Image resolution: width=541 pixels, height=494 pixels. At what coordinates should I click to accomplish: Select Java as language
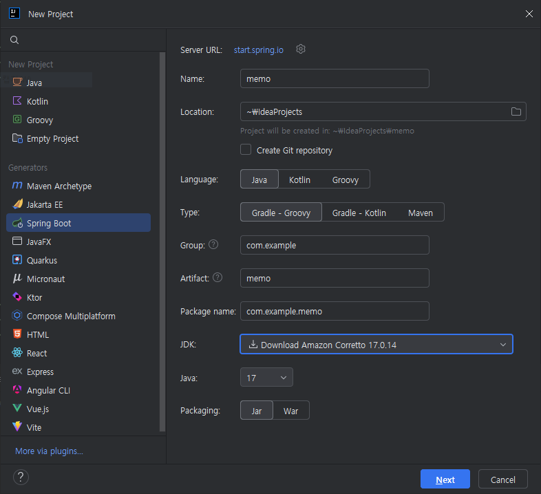[259, 179]
